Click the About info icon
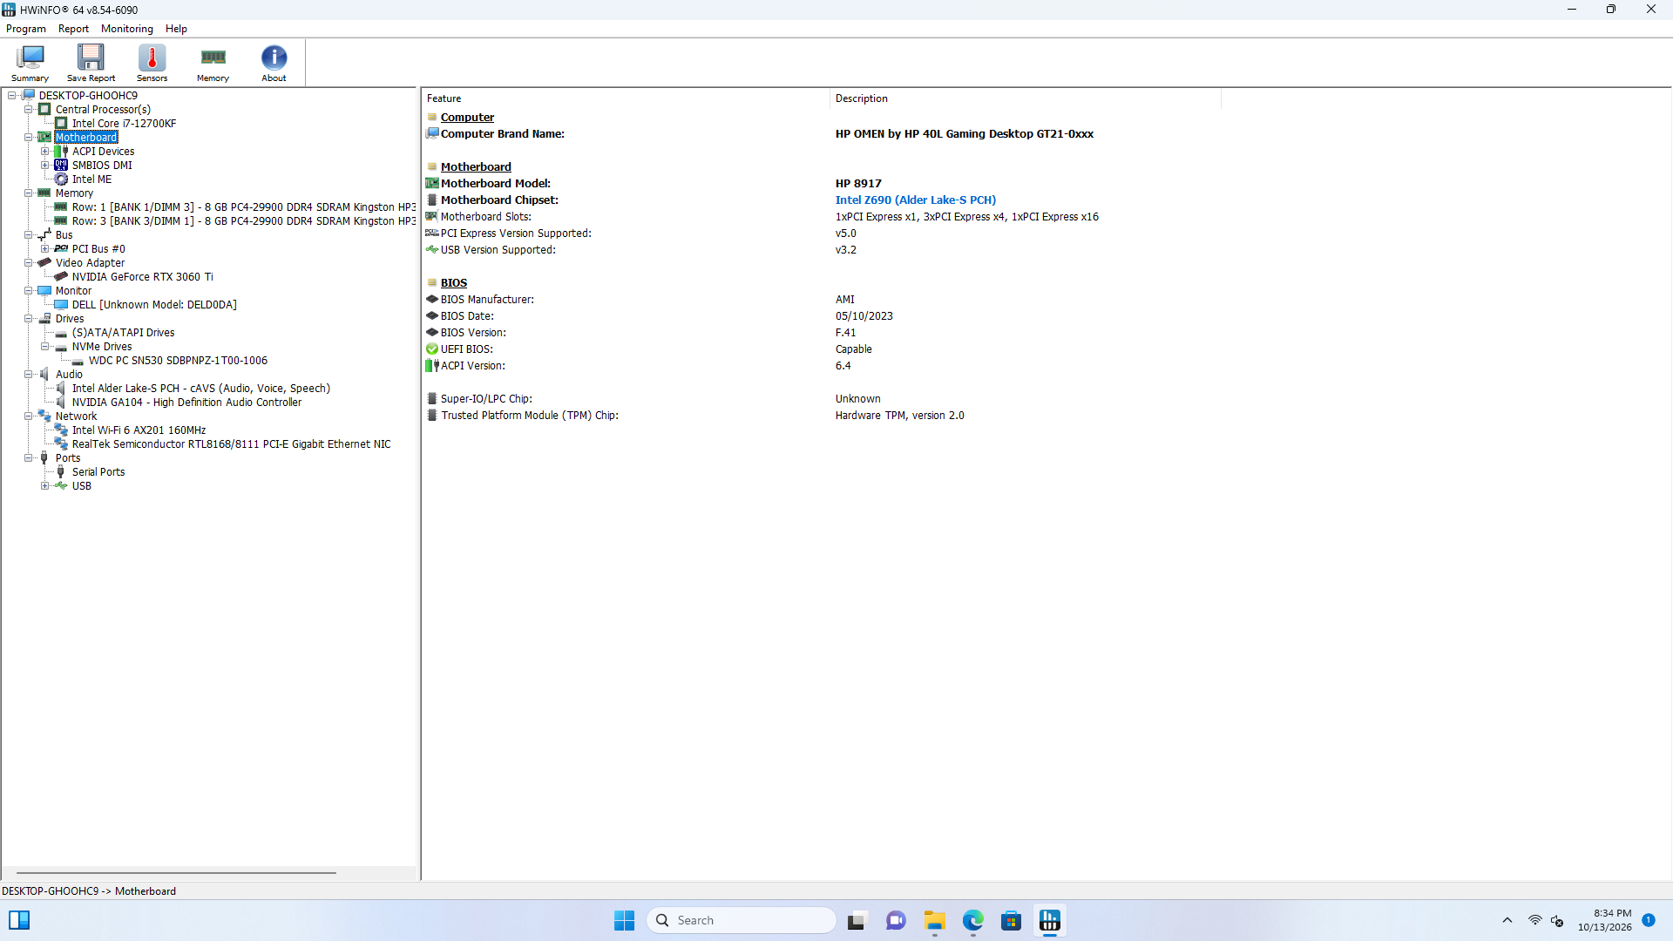 274,63
